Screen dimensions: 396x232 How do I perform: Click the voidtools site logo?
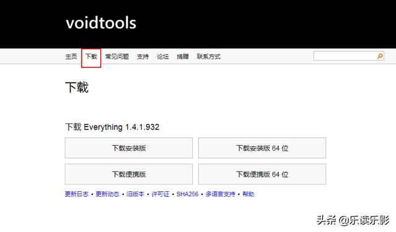coord(101,23)
